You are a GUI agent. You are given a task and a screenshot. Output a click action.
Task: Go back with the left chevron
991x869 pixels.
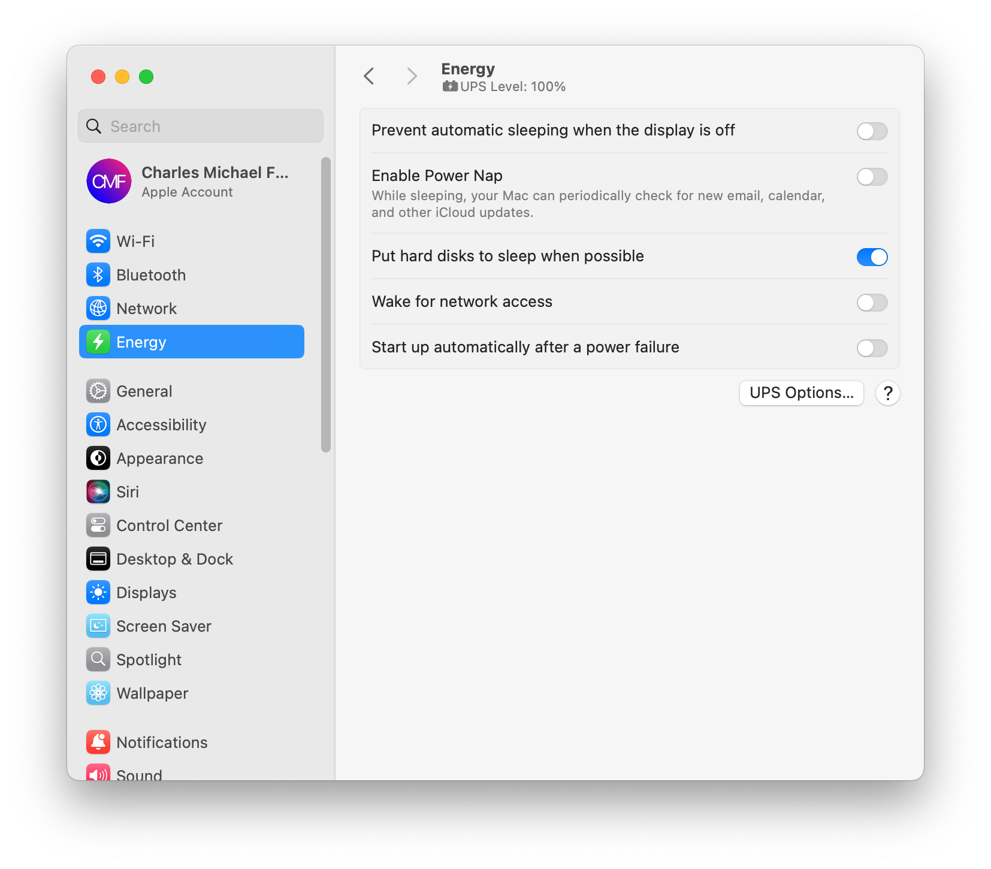369,76
